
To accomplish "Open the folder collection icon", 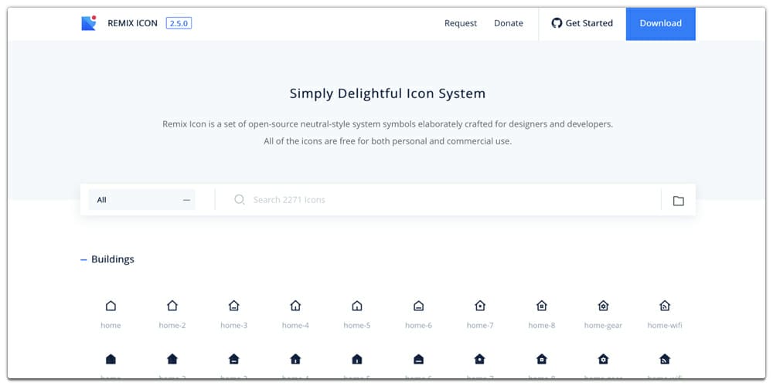I will point(678,201).
